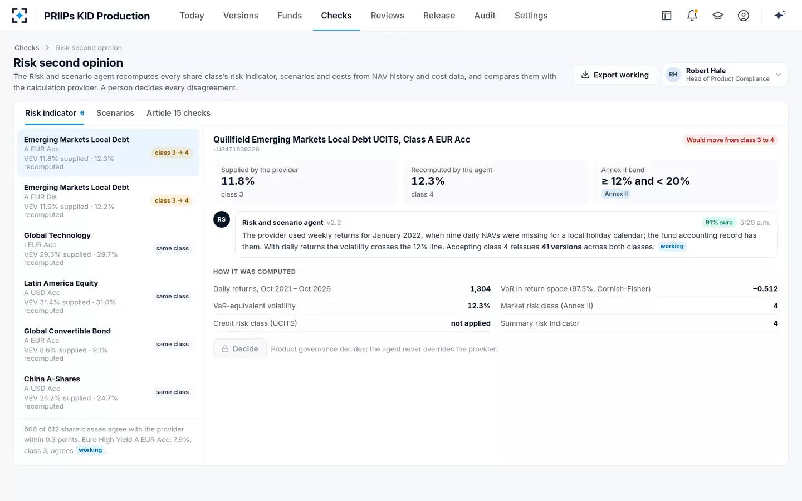Click the −0.512 VaR value
Screen dimensions: 802x501
coord(765,289)
